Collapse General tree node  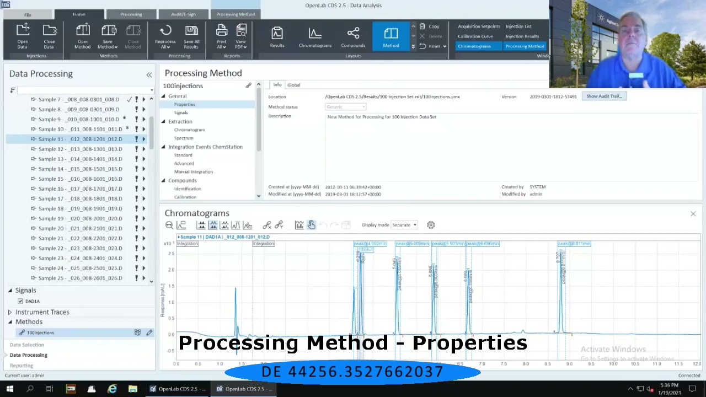(x=163, y=96)
